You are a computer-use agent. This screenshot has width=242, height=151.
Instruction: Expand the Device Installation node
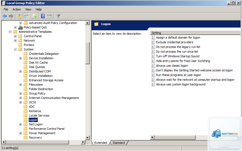coord(20,58)
